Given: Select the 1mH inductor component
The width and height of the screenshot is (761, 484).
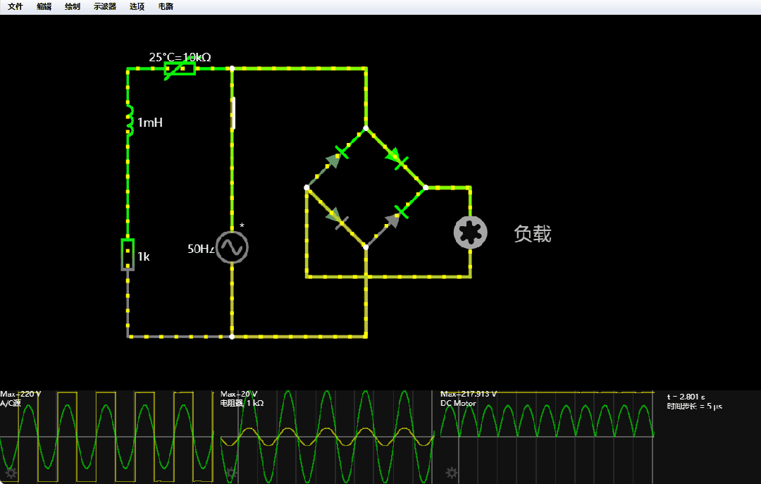Looking at the screenshot, I should (129, 120).
